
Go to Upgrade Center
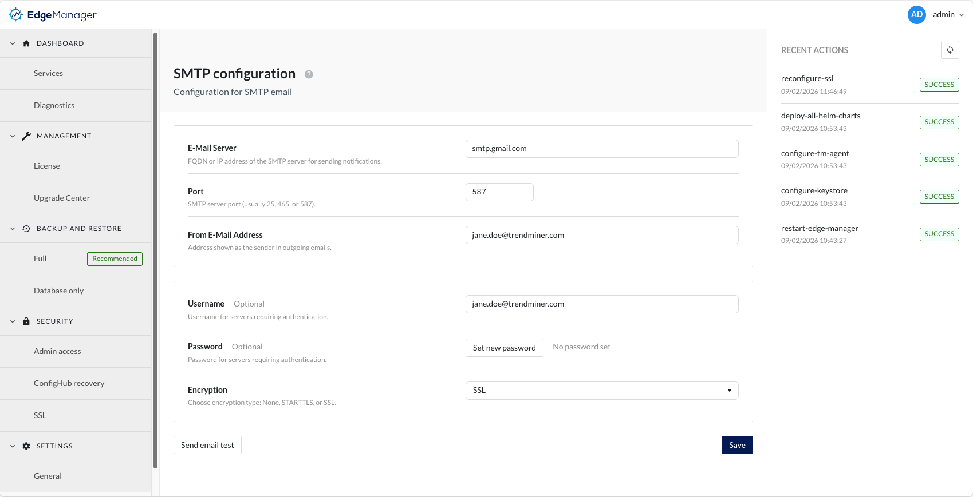pos(62,198)
